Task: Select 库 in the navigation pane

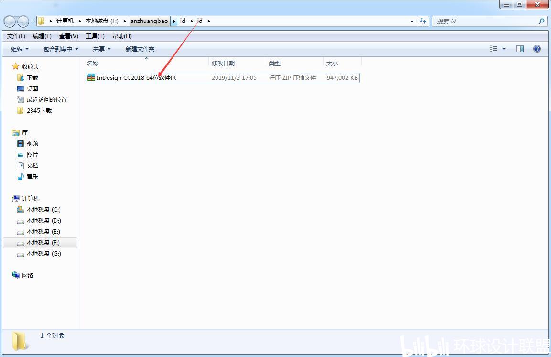Action: click(x=24, y=133)
